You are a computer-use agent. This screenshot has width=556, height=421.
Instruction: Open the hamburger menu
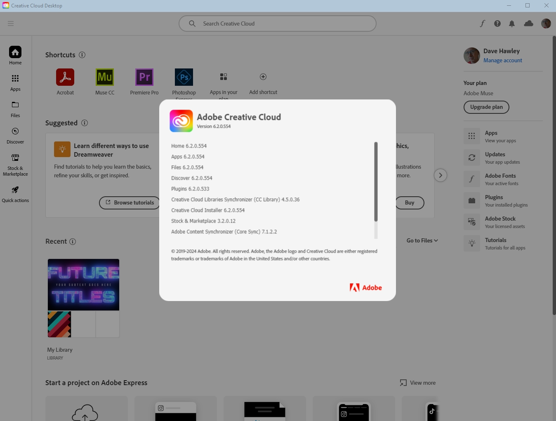click(11, 24)
